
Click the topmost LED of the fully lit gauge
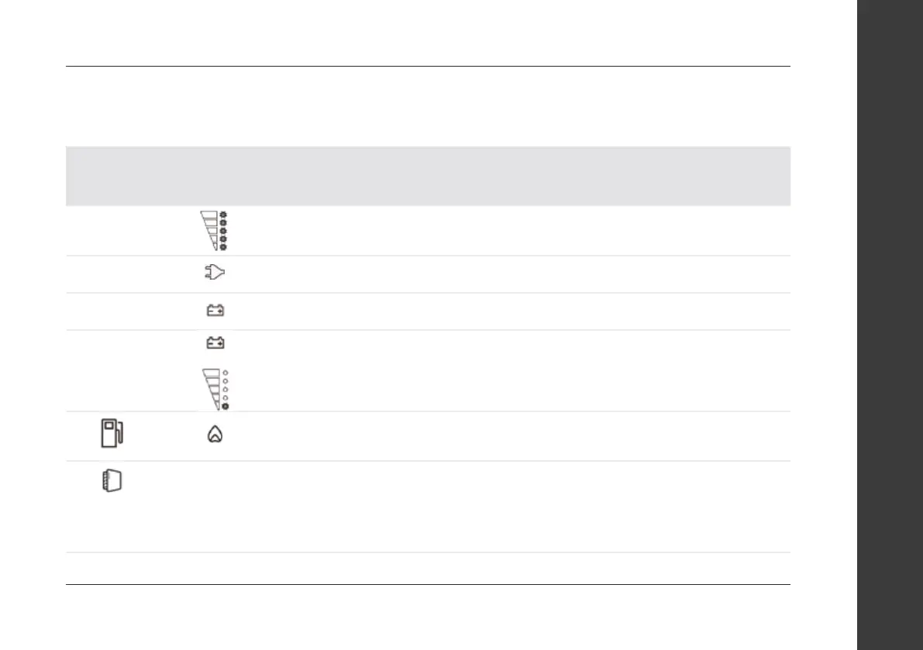point(224,213)
